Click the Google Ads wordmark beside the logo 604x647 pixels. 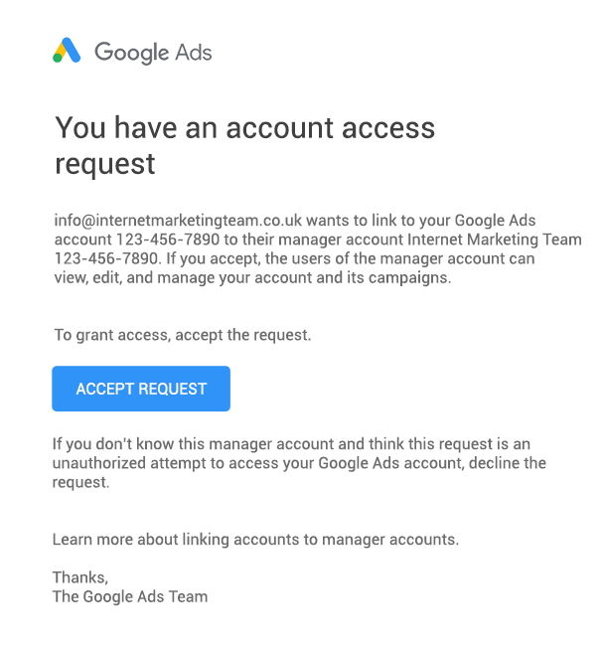(x=153, y=52)
